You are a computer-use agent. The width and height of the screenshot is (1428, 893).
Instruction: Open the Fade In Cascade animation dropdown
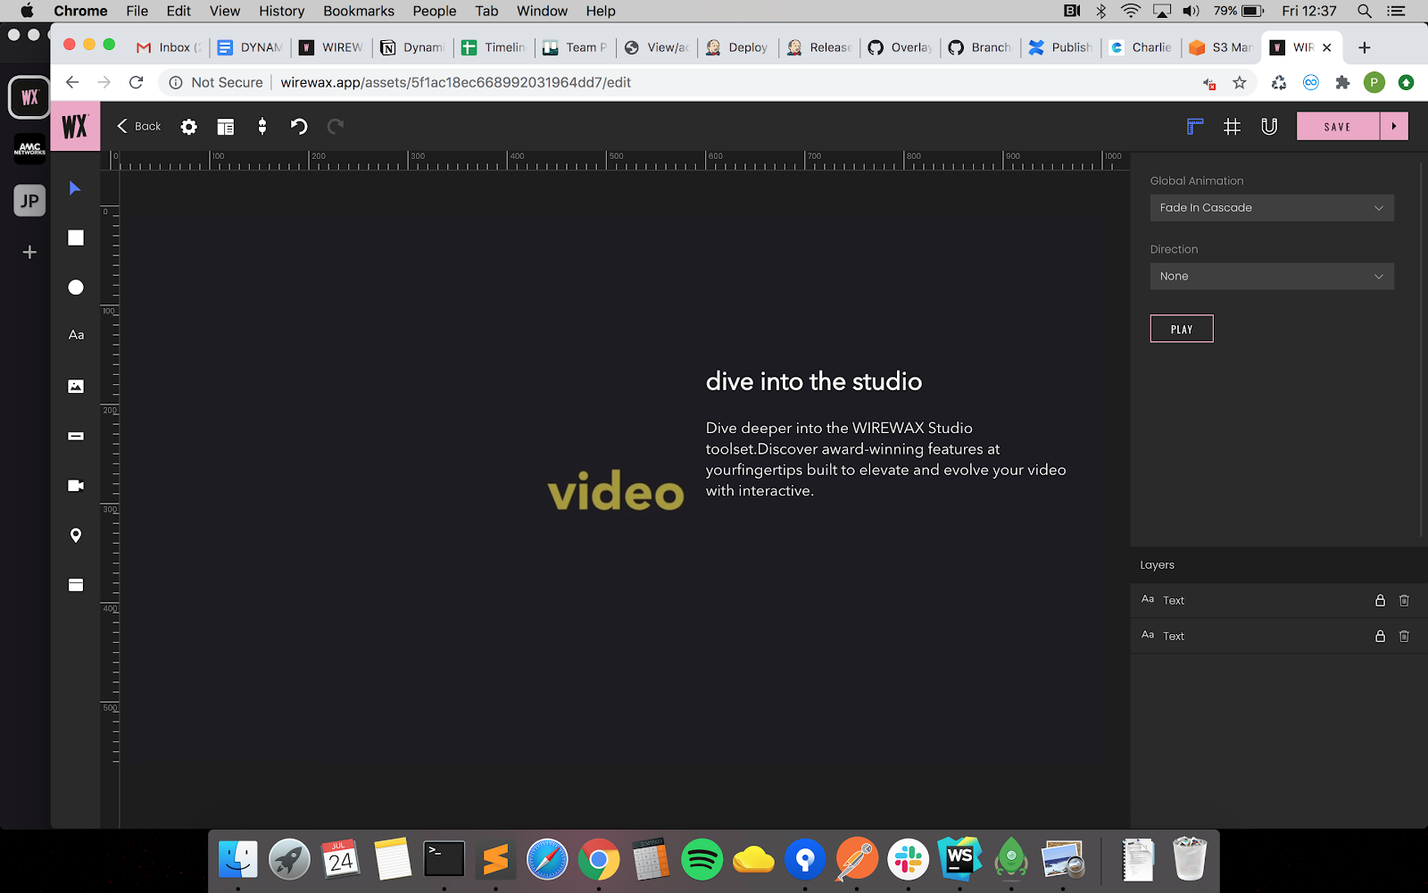tap(1271, 208)
